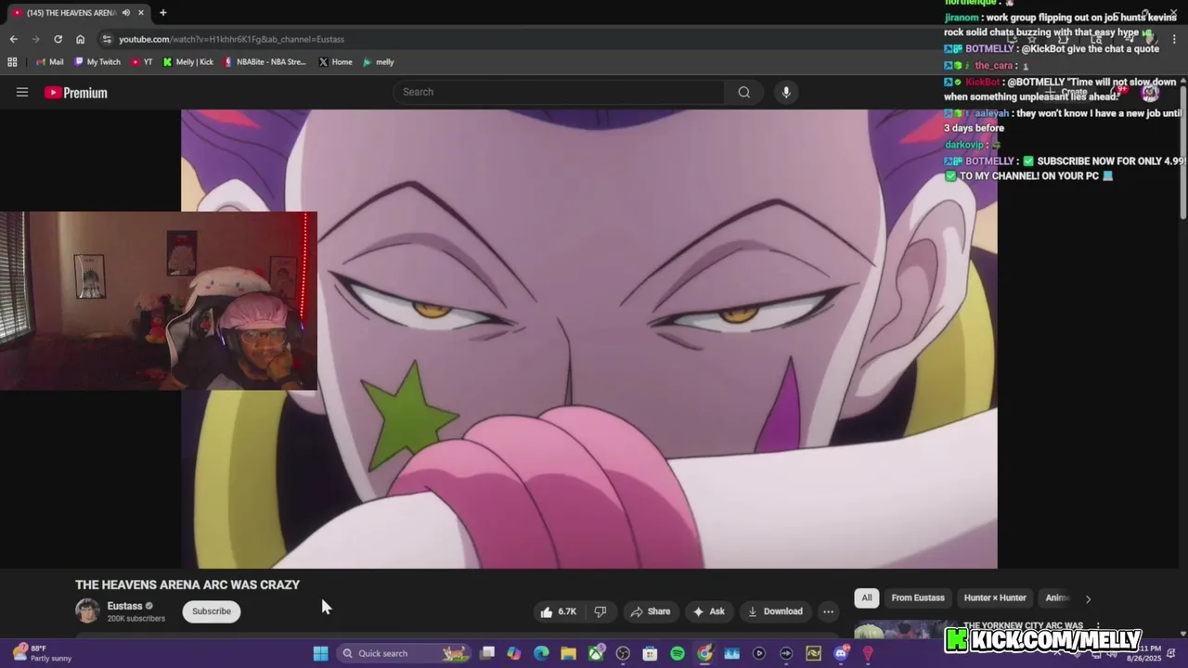
Task: Download the video
Action: click(775, 611)
